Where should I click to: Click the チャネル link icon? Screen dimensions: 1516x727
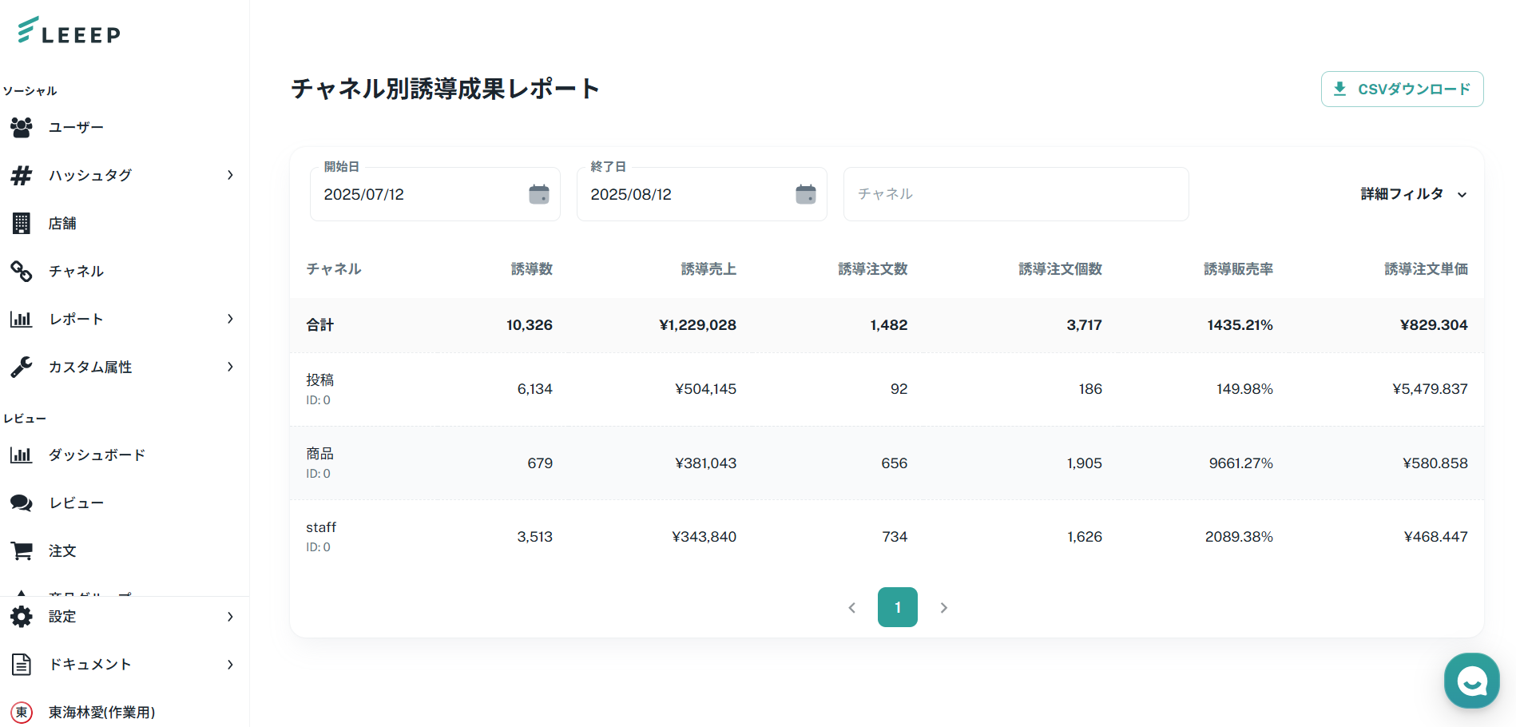(x=22, y=272)
